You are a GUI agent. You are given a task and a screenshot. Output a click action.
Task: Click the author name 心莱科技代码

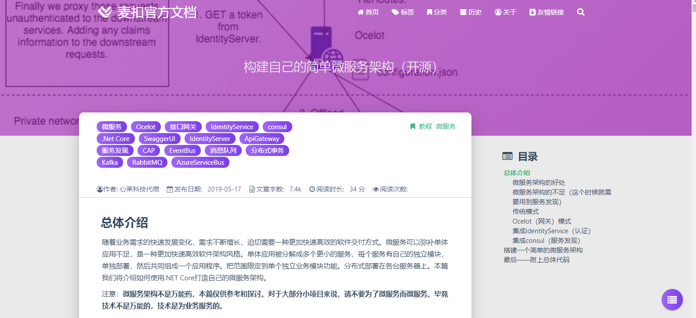coord(140,189)
